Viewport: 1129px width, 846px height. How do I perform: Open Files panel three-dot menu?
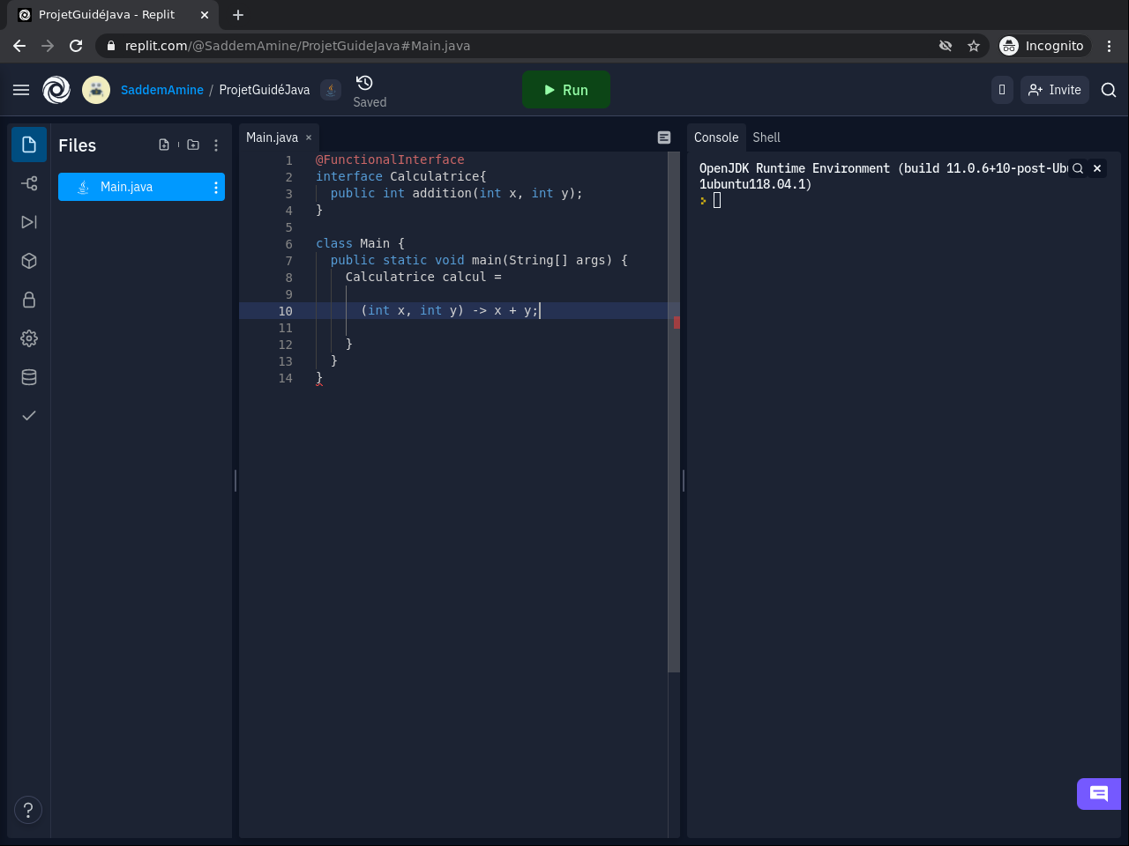click(216, 145)
